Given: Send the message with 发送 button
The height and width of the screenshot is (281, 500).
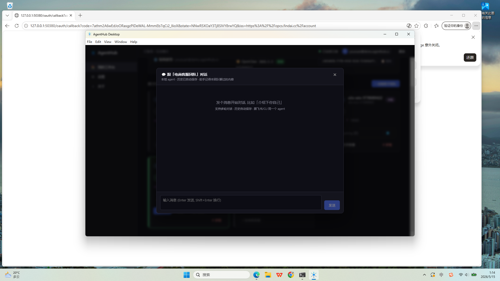Looking at the screenshot, I should [x=332, y=205].
